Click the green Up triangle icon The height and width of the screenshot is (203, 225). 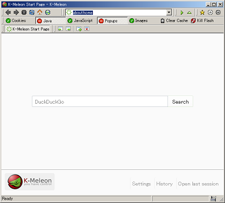(x=189, y=13)
